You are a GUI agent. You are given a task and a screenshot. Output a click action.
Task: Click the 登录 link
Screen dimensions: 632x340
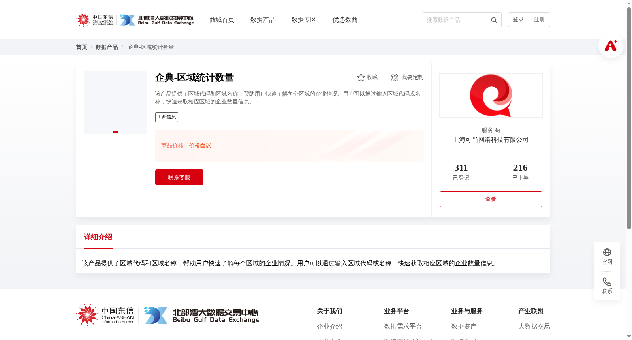[x=518, y=20]
